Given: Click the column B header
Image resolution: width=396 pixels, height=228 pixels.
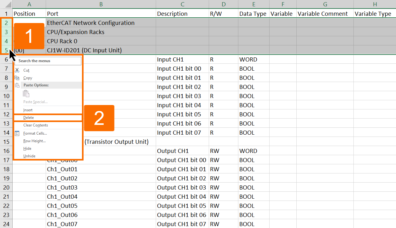Looking at the screenshot, I should (101, 4).
